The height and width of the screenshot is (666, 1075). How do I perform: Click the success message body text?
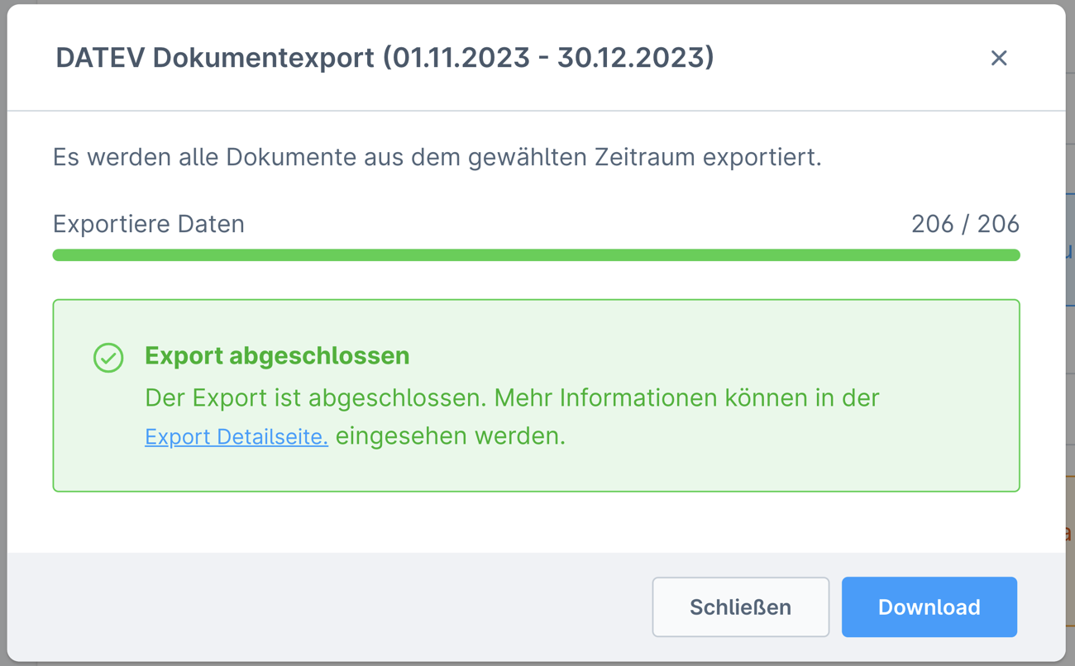(511, 397)
